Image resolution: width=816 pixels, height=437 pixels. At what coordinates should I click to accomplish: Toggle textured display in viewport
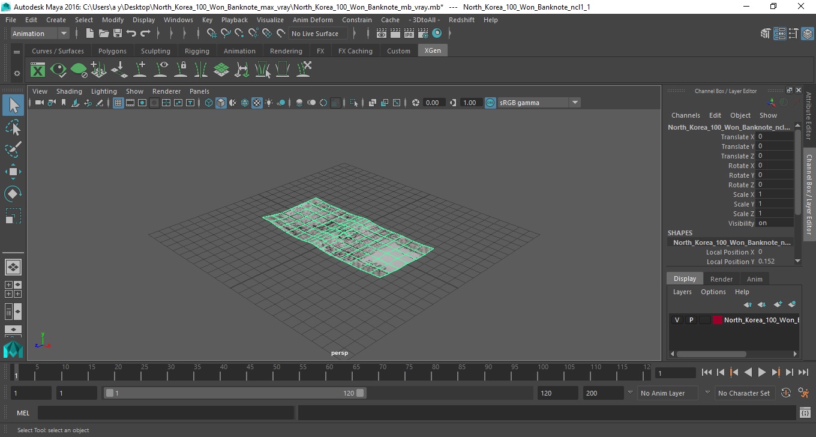click(257, 103)
